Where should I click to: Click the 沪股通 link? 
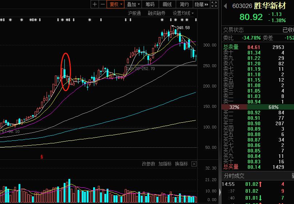[x=134, y=13]
